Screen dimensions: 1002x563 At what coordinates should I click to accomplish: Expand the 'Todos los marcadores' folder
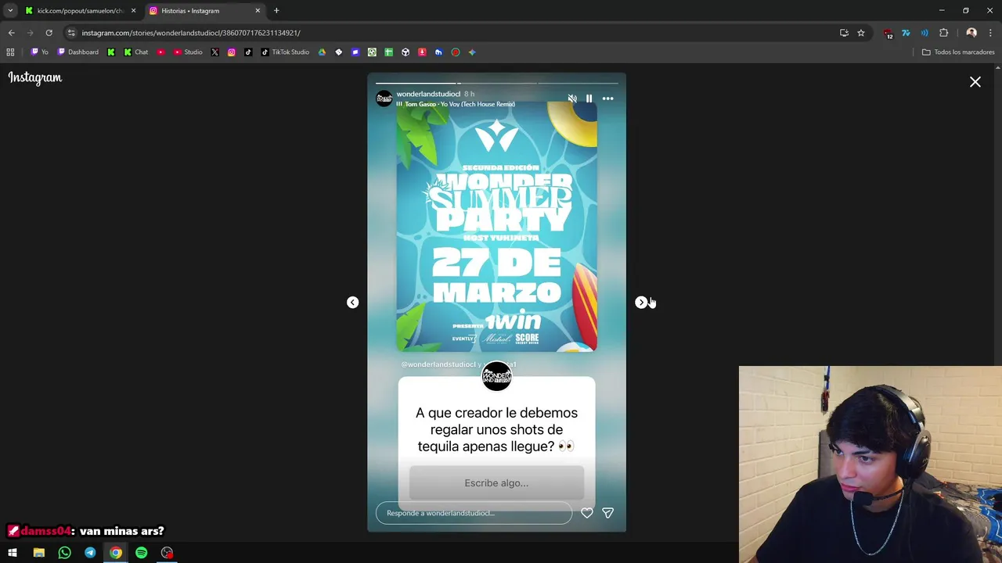tap(958, 52)
